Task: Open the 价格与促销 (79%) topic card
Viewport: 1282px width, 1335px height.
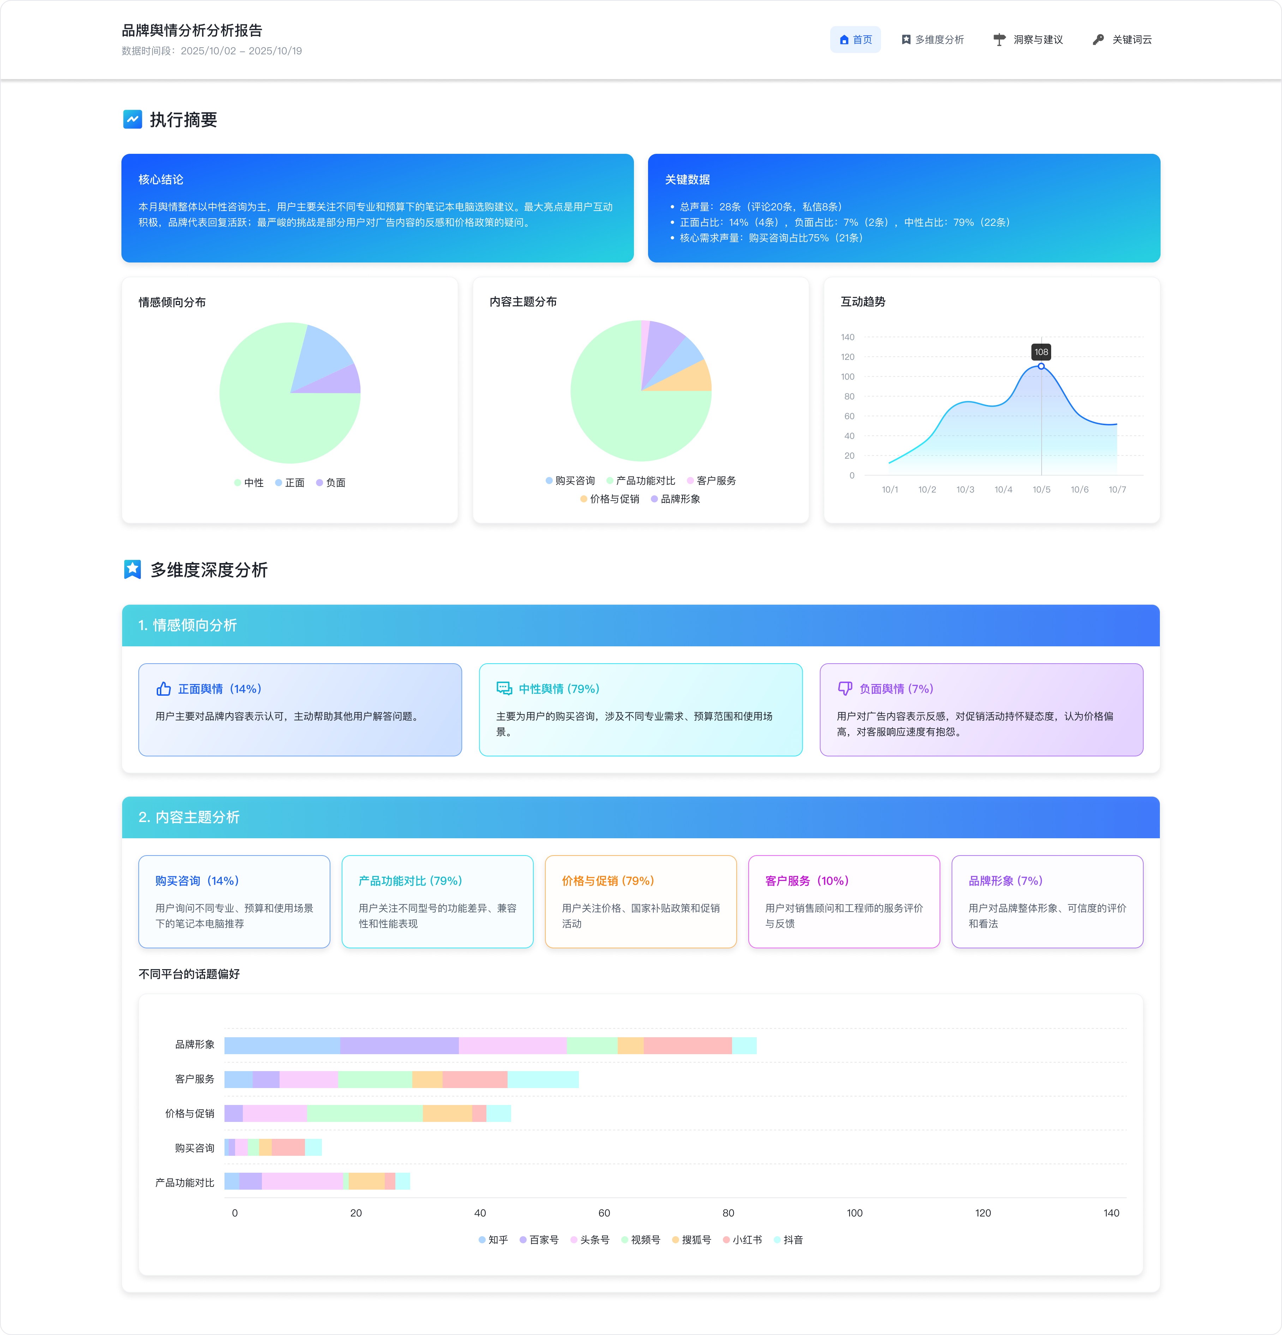Action: point(640,901)
